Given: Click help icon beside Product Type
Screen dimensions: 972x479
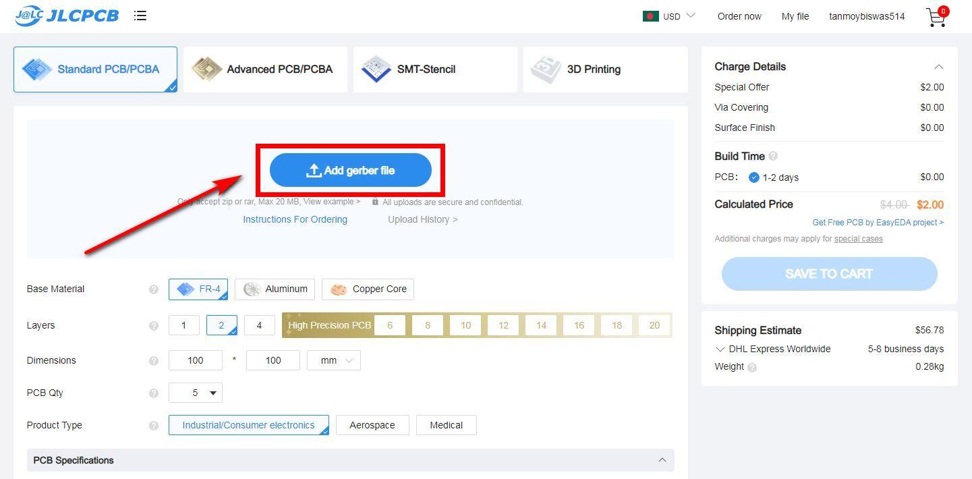Looking at the screenshot, I should (x=154, y=426).
